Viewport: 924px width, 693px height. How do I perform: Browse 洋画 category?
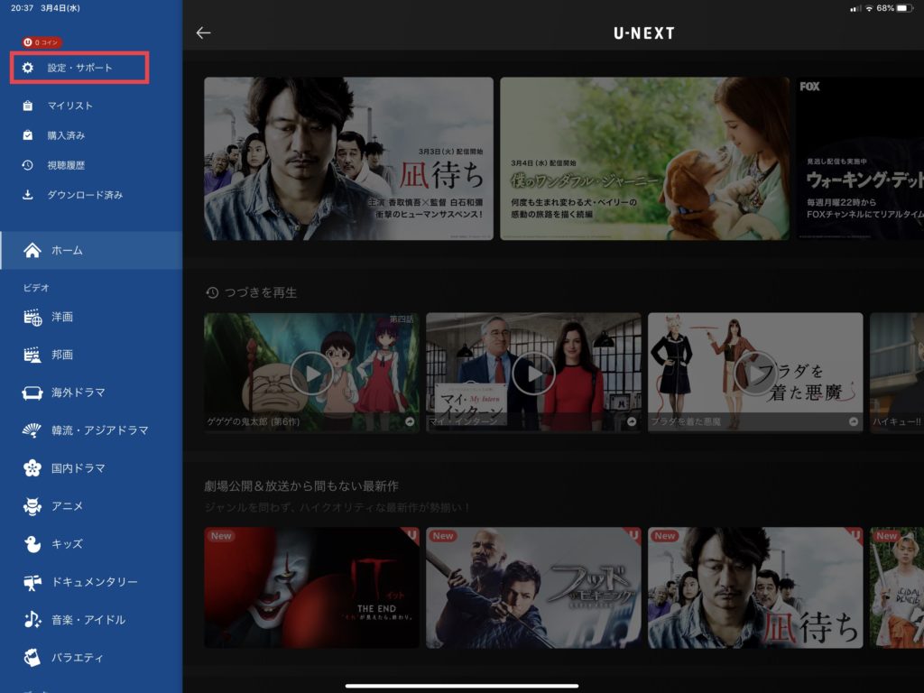coord(62,317)
